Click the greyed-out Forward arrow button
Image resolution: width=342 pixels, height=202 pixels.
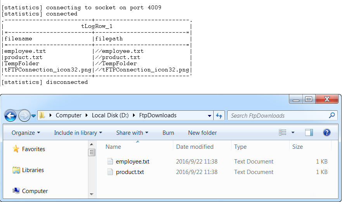[x=24, y=116]
